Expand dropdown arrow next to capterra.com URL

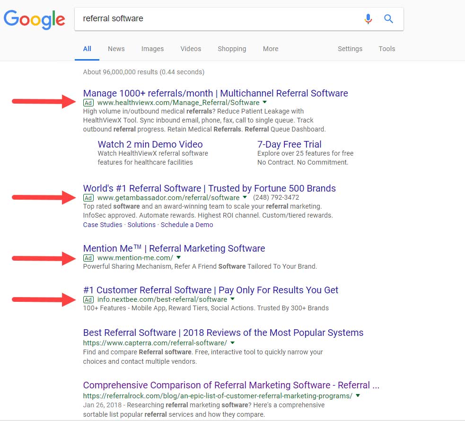[x=233, y=343]
